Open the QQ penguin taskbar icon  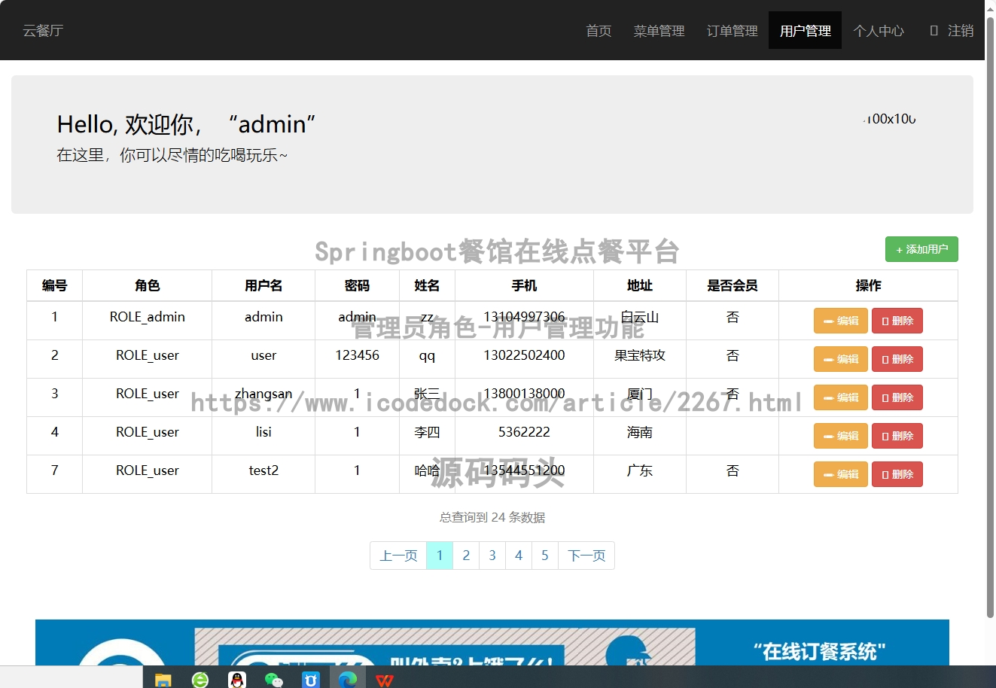(x=237, y=680)
